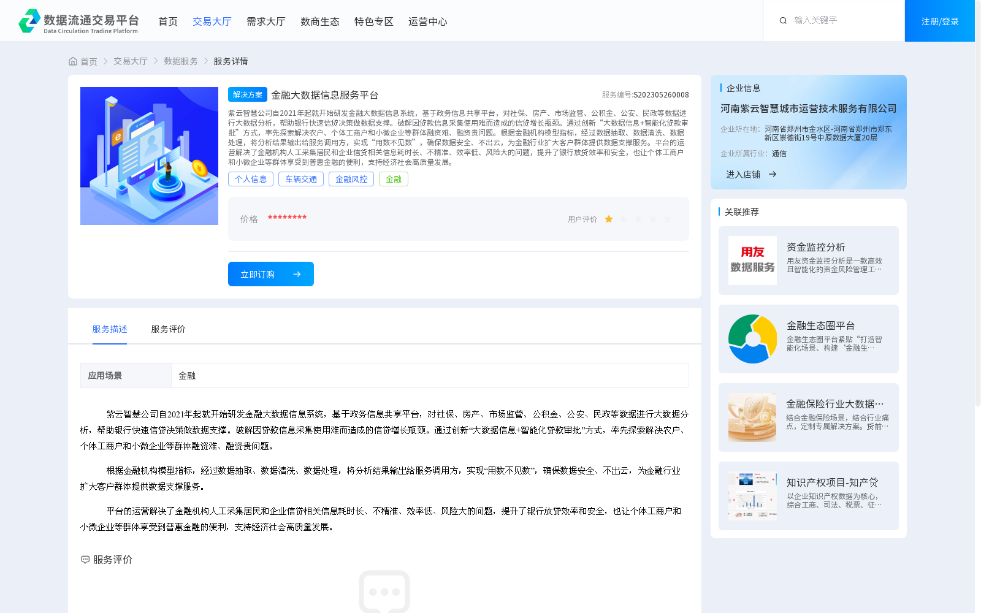The image size is (981, 613).
Task: Click the title 金融大数据信息服务平台
Action: point(325,95)
